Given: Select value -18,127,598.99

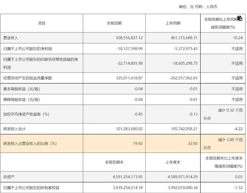Looking at the screenshot, I should [x=130, y=49].
